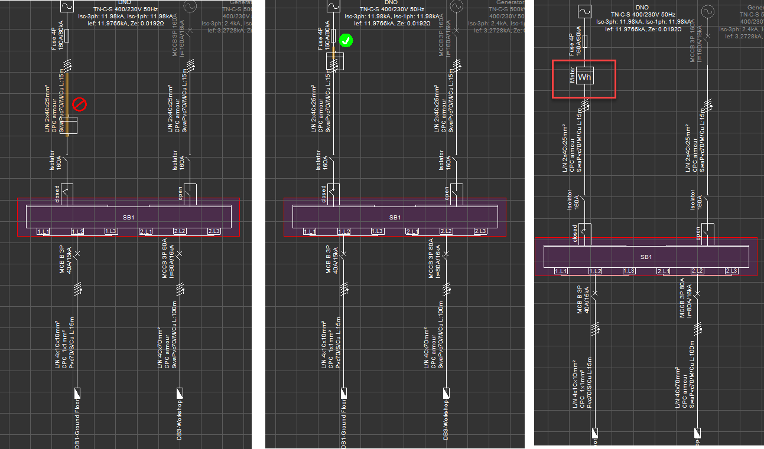
Task: Click the red prohibited-drop indicator in left diagram
Action: [x=79, y=105]
